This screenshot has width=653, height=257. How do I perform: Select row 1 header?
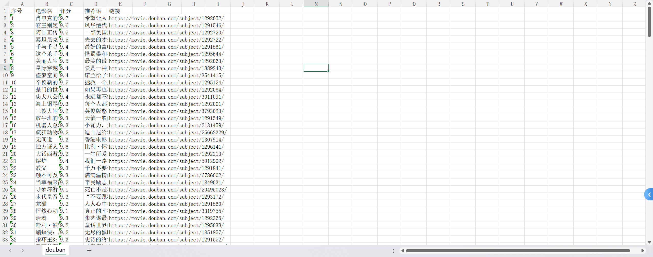pyautogui.click(x=5, y=11)
